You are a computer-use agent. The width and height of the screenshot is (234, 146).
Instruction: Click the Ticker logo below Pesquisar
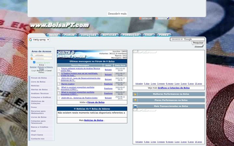click(x=199, y=46)
